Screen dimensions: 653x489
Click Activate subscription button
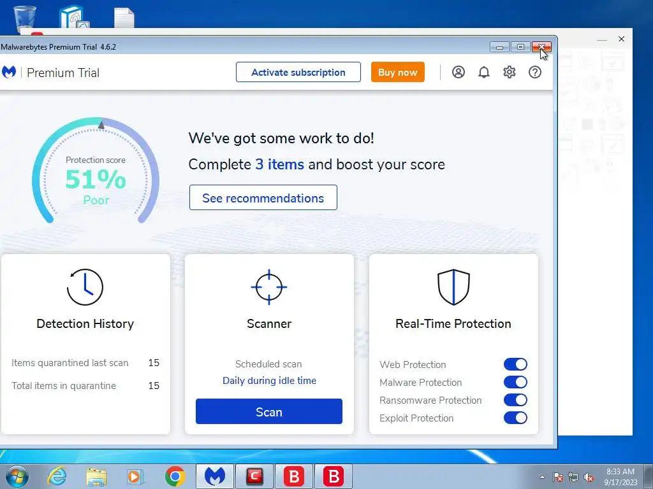click(x=298, y=73)
